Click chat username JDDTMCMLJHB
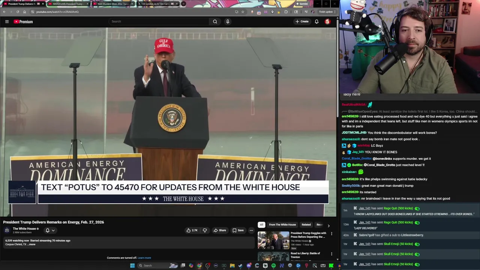The width and height of the screenshot is (480, 270). coord(354,133)
